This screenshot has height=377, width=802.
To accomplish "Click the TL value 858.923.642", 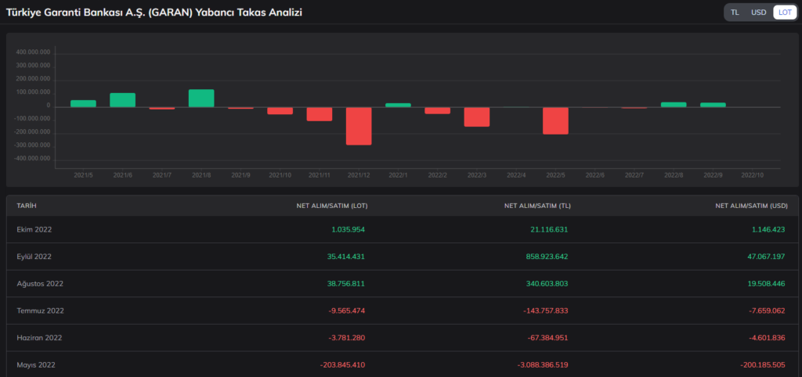I will coord(547,257).
